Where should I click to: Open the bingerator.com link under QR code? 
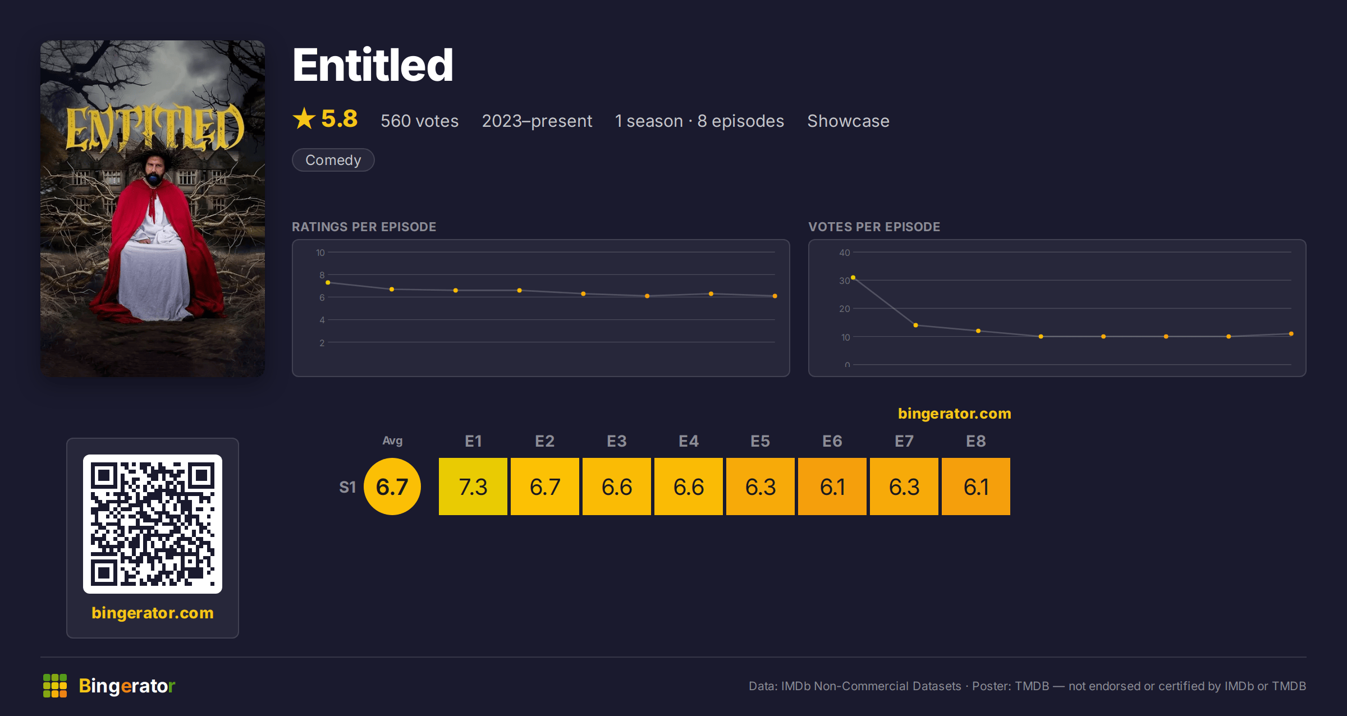[153, 613]
